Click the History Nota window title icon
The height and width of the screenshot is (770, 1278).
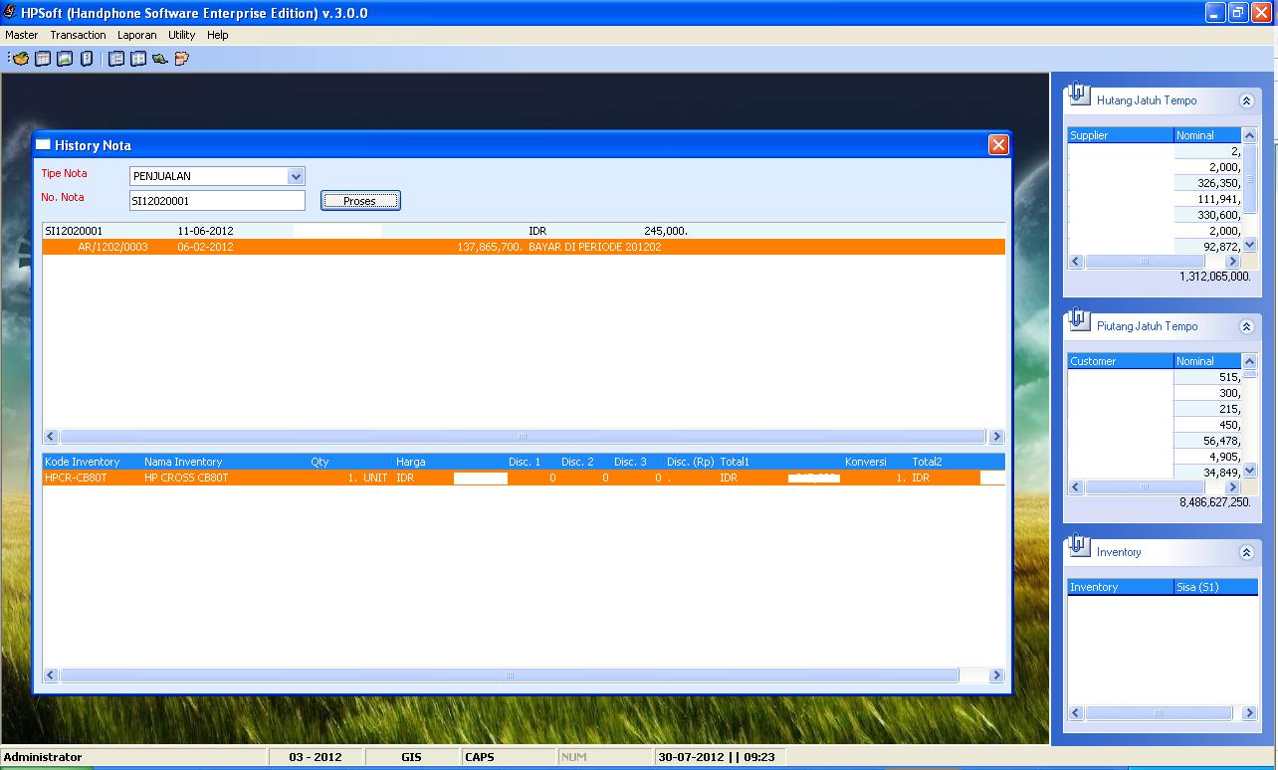[43, 144]
